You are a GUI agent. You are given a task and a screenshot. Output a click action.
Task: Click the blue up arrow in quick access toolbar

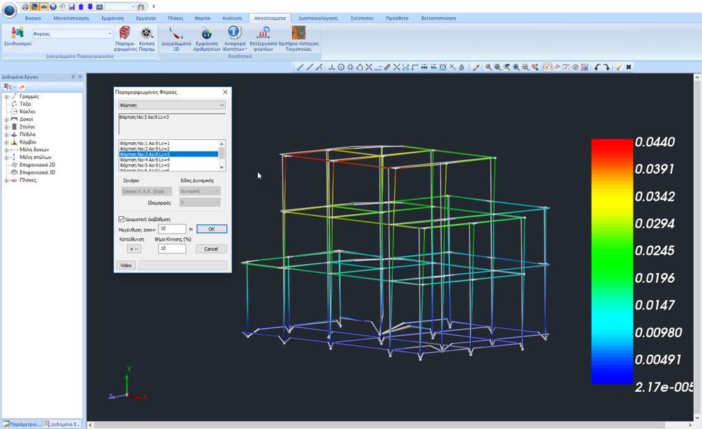(81, 7)
